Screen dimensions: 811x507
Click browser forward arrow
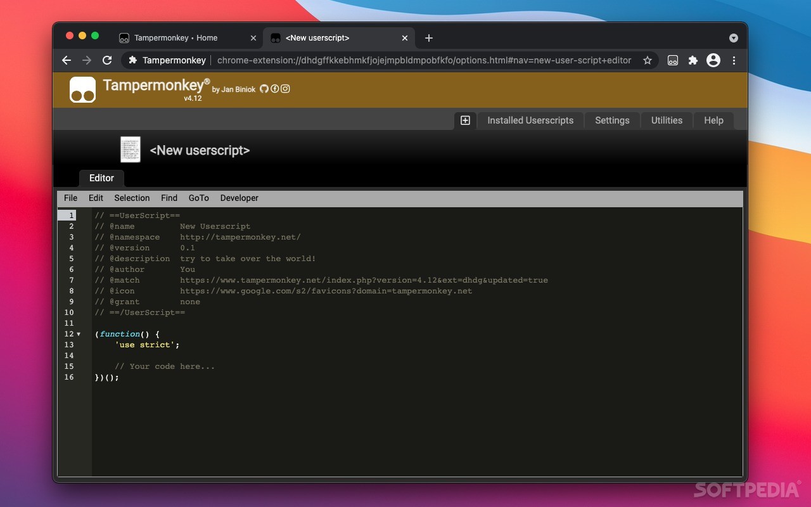[87, 60]
